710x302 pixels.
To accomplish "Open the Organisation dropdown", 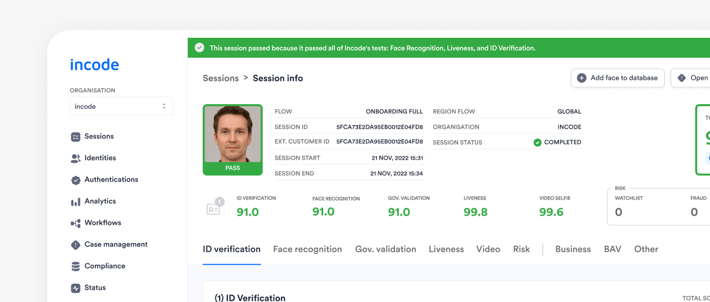I will [x=121, y=106].
